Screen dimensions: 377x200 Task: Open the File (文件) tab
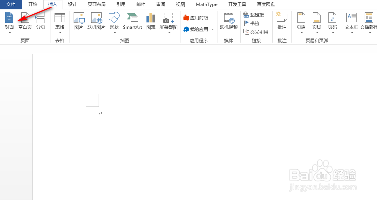pos(11,4)
